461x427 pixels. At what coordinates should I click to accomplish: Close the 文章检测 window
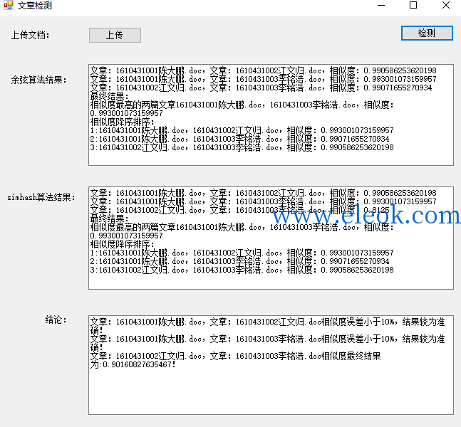coord(446,5)
